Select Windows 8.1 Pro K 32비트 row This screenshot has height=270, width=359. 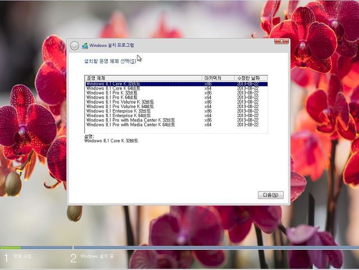(177, 93)
